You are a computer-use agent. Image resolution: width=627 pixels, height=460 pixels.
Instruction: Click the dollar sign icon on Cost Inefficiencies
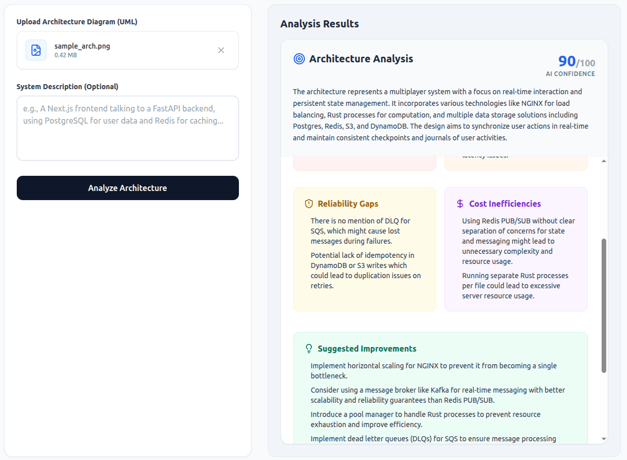(x=459, y=203)
